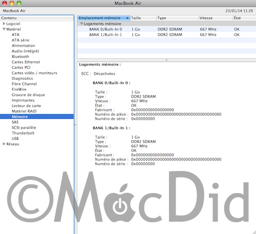Click the BANK 0/Built-In 0 detail heading
The width and height of the screenshot is (256, 234).
click(x=112, y=83)
